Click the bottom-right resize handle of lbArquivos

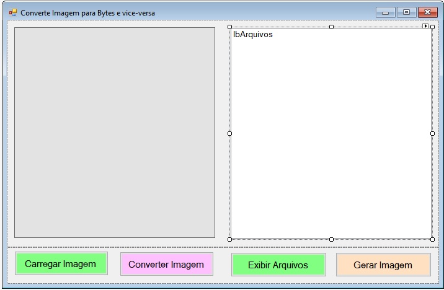pyautogui.click(x=432, y=239)
